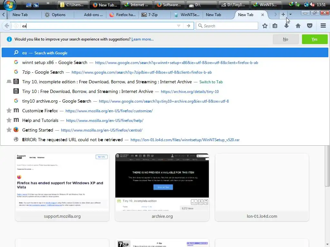The width and height of the screenshot is (330, 247).
Task: Switch to the Options tab
Action: (57, 15)
